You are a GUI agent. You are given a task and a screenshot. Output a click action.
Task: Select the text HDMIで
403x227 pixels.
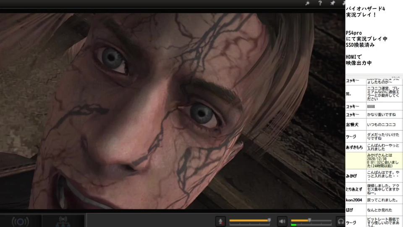[x=353, y=57]
